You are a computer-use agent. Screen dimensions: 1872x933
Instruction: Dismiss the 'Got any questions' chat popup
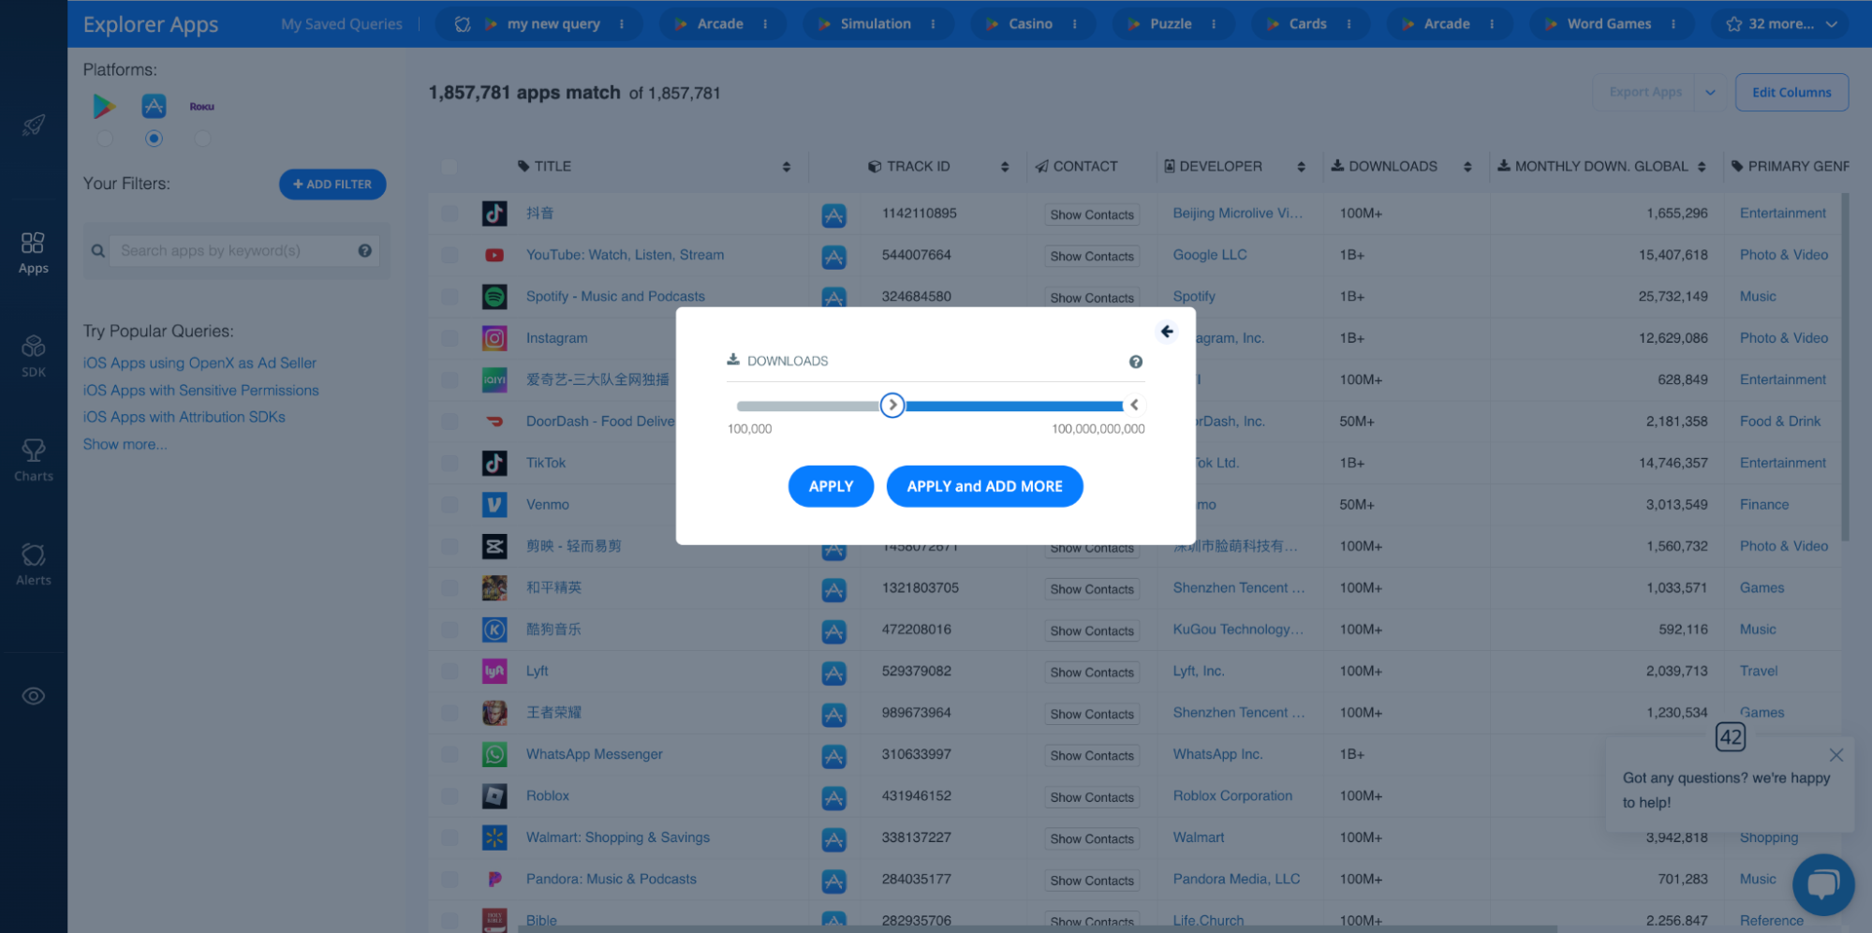[x=1836, y=755]
